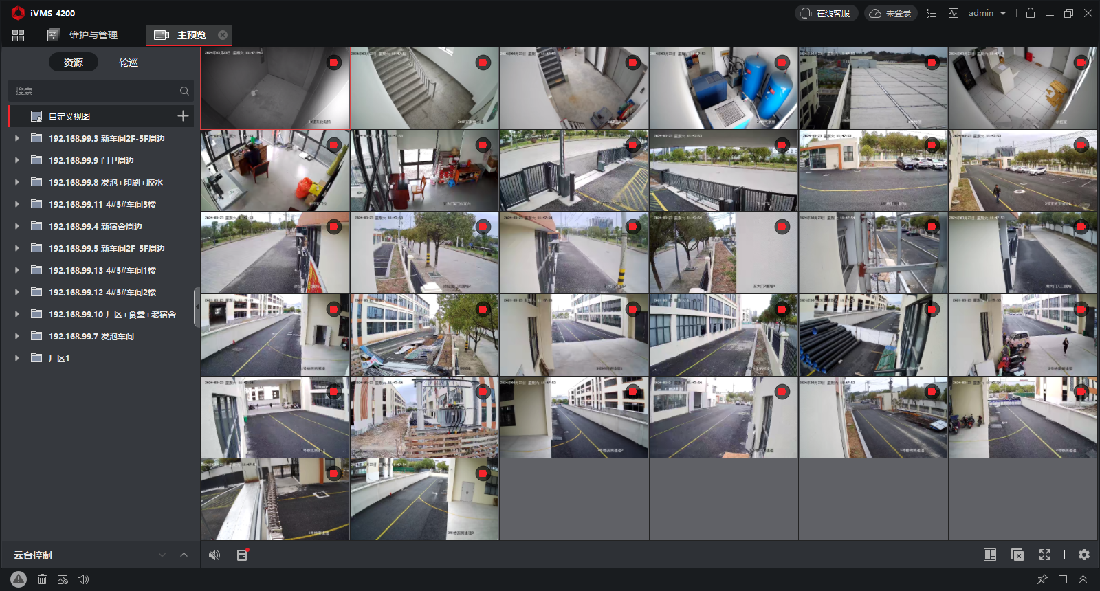Click the iVMS-4200 application logo
Screen dimensions: 1100x591
[18, 13]
